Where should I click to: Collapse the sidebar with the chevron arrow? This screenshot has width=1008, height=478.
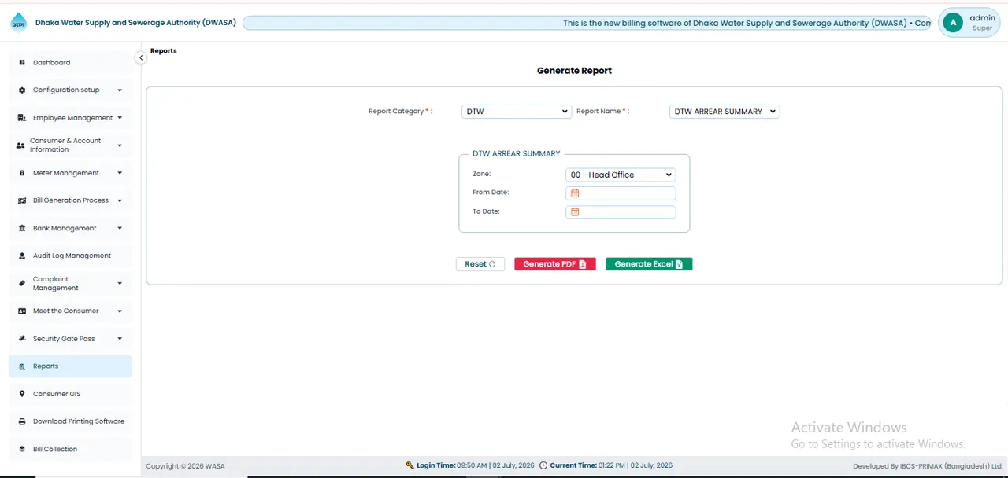[141, 57]
